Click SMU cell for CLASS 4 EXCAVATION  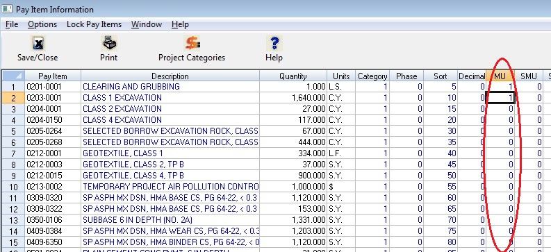529,120
